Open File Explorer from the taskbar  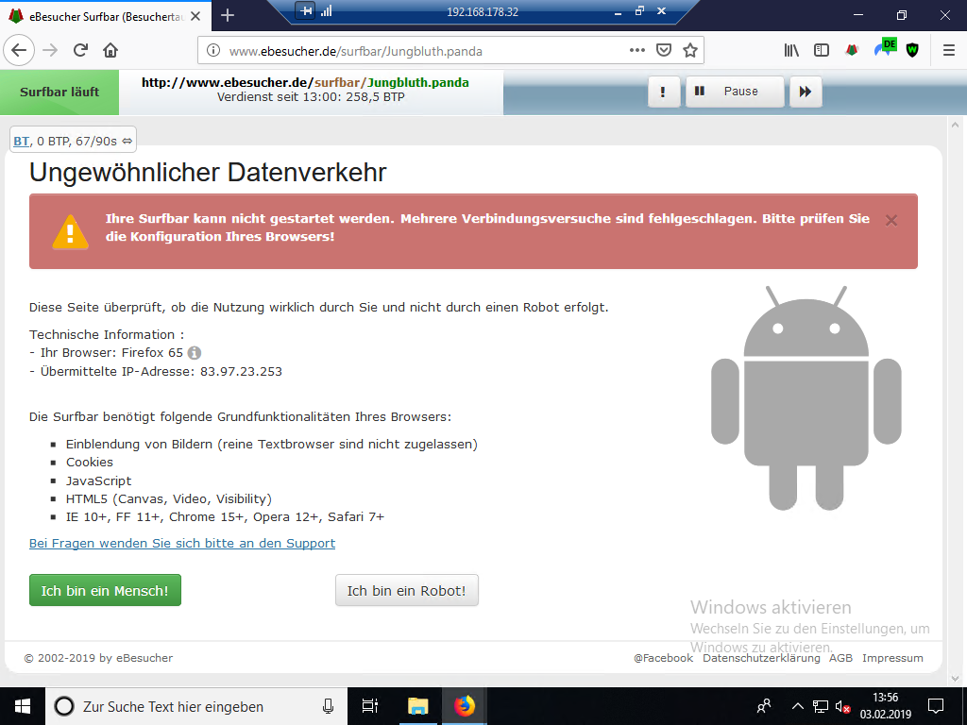pyautogui.click(x=418, y=706)
